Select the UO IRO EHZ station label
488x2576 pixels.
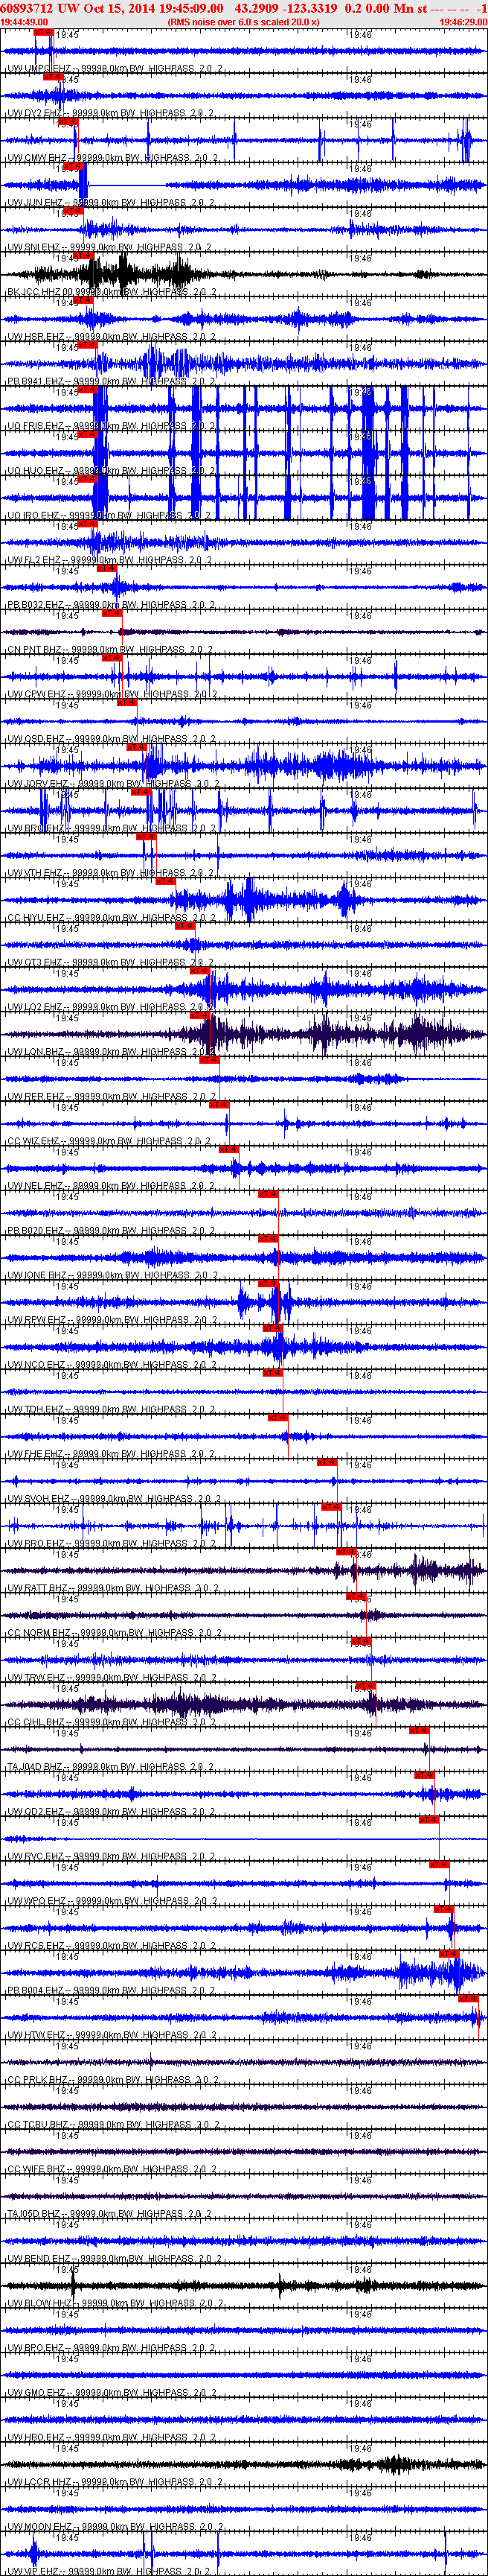tap(109, 516)
